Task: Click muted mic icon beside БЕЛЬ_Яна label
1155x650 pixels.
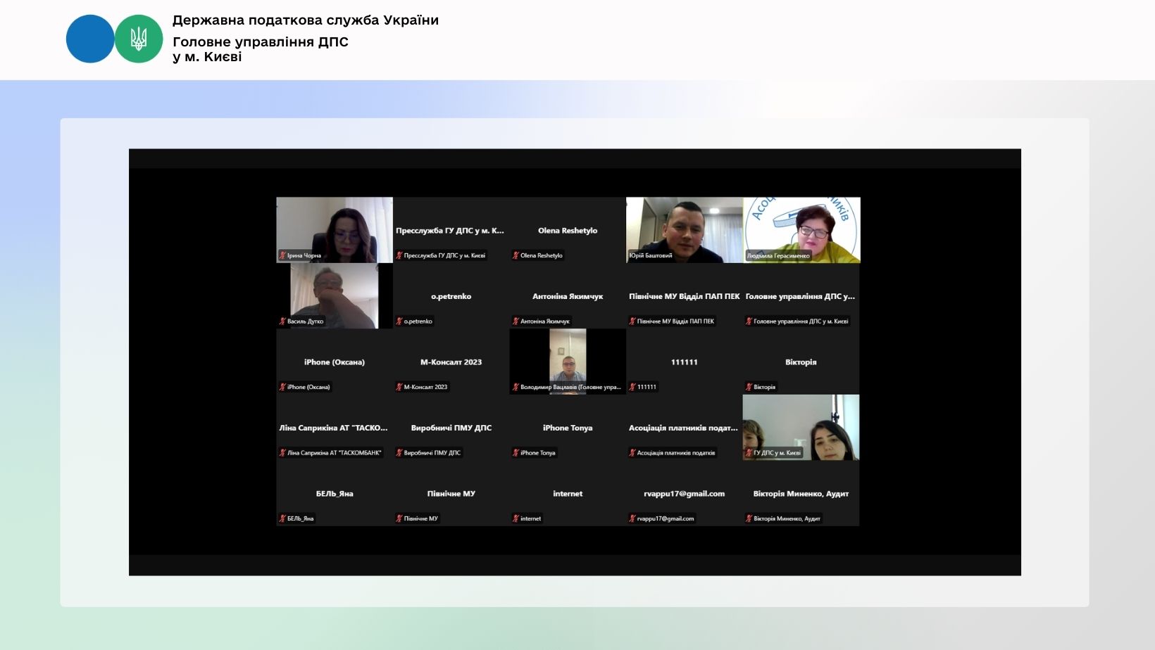Action: [x=282, y=518]
